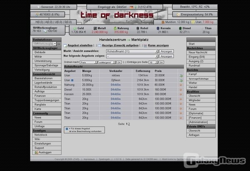Click the Kerosin resource icon
This screenshot has height=171, width=250.
[x=158, y=28]
